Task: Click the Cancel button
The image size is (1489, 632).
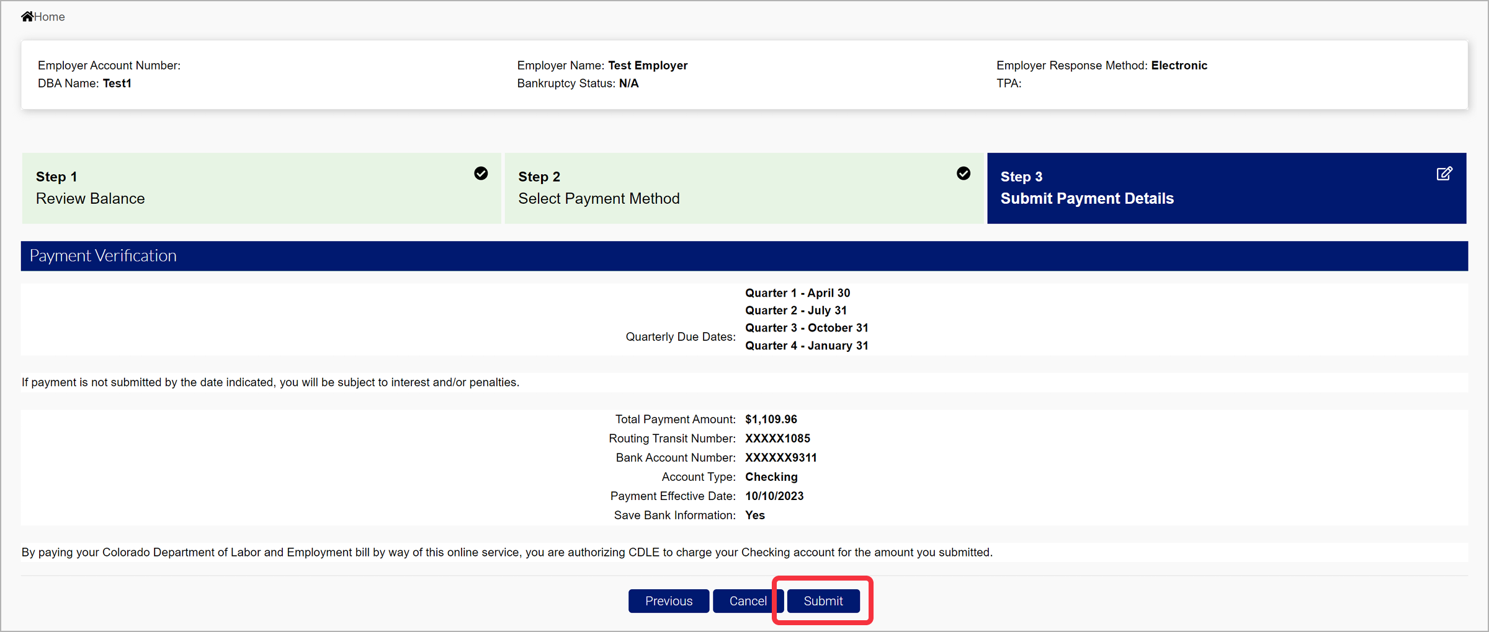Action: (748, 600)
